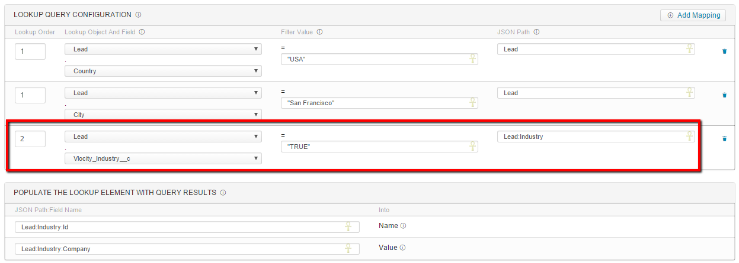This screenshot has width=739, height=263.
Task: Click info icon beside JSON Path header
Action: point(536,32)
